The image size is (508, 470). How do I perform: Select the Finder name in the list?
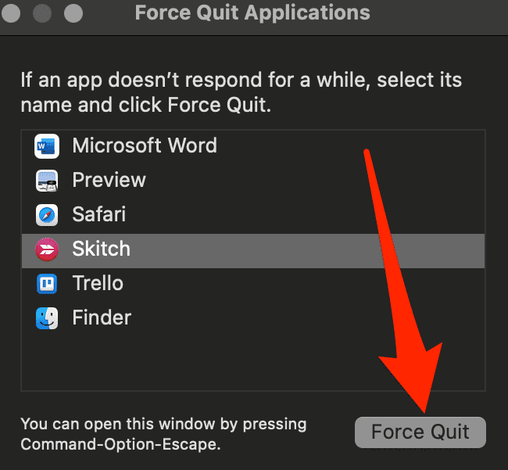coord(102,318)
